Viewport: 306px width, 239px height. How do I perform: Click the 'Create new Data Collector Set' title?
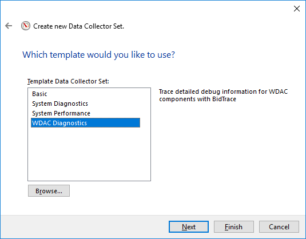79,26
